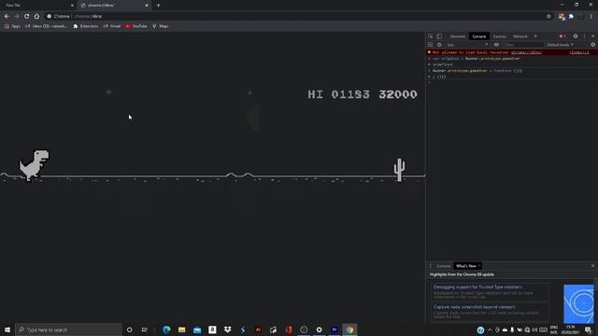Click the console prompt input line
This screenshot has width=598, height=336.
click(511, 83)
